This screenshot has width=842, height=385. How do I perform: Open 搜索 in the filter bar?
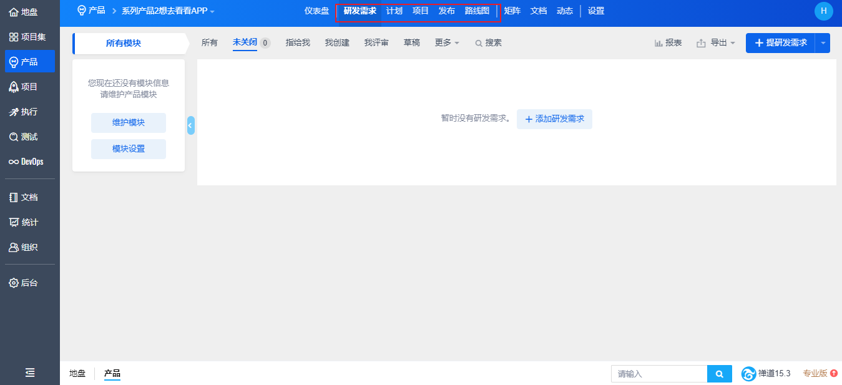click(x=488, y=43)
